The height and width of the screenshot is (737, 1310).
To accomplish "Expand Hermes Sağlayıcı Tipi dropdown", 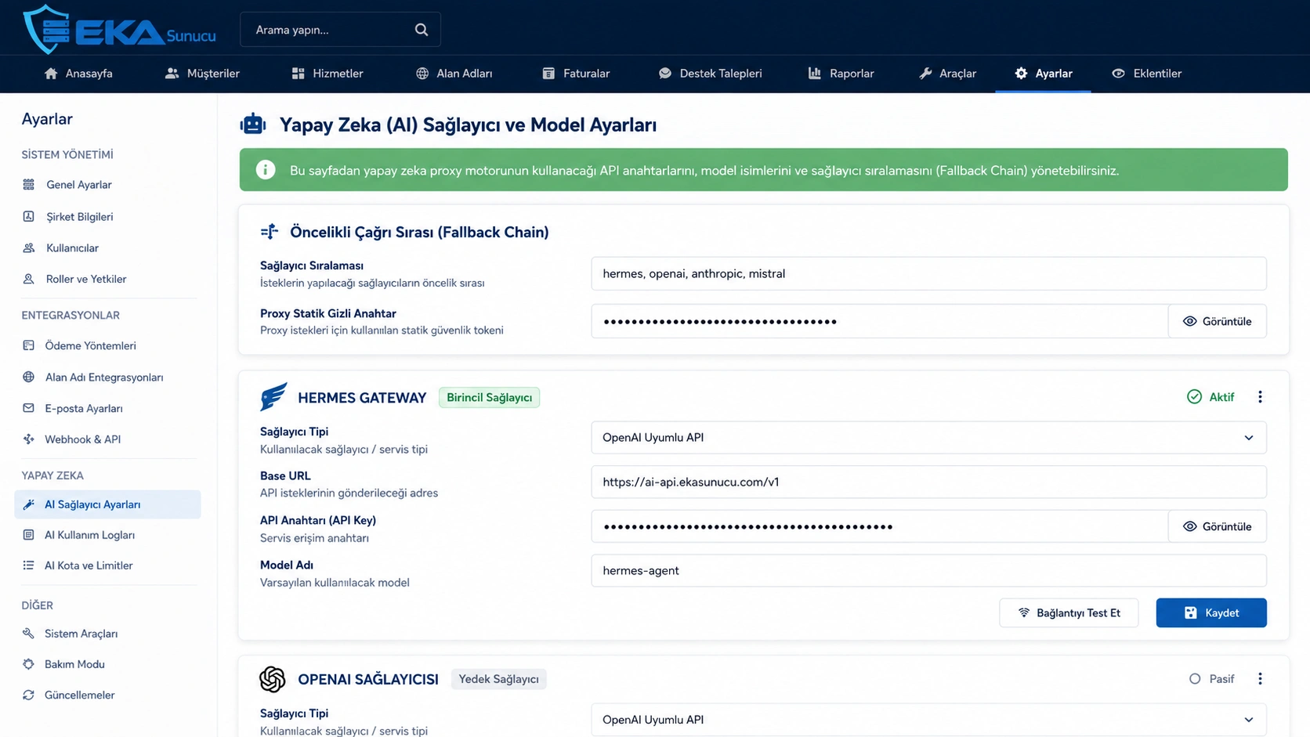I will pyautogui.click(x=928, y=438).
